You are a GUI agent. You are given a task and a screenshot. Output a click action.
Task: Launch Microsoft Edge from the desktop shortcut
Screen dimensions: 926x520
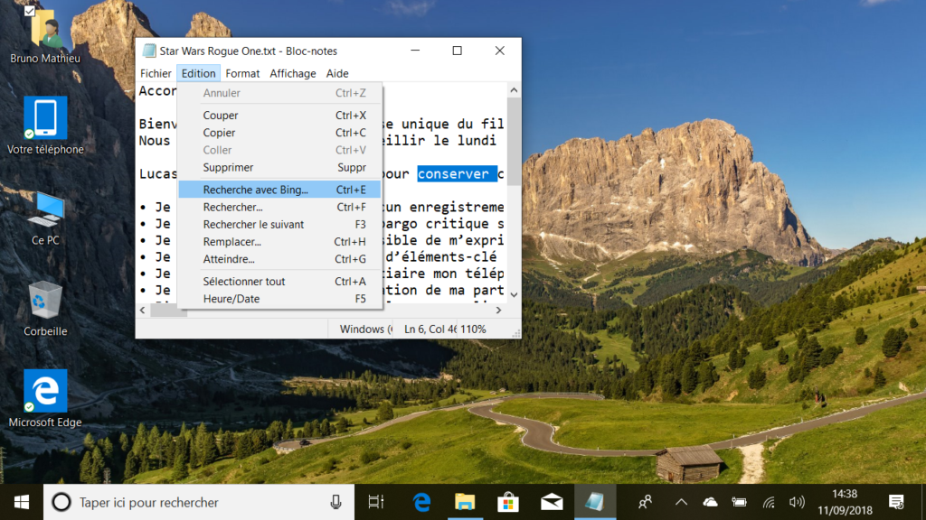coord(45,398)
